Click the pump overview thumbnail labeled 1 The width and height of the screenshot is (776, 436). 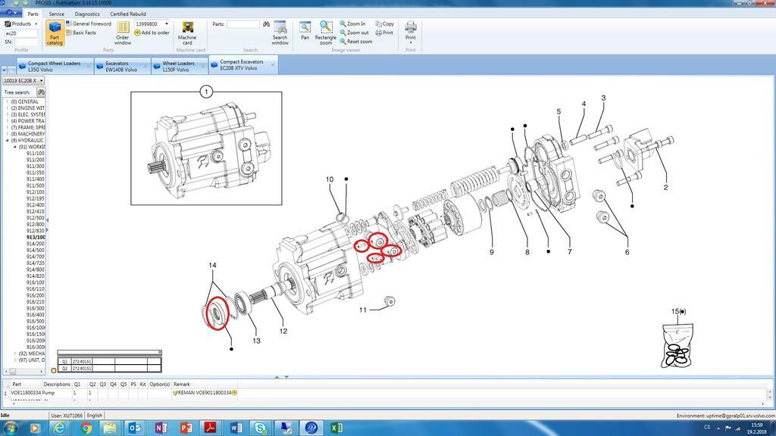pos(206,148)
